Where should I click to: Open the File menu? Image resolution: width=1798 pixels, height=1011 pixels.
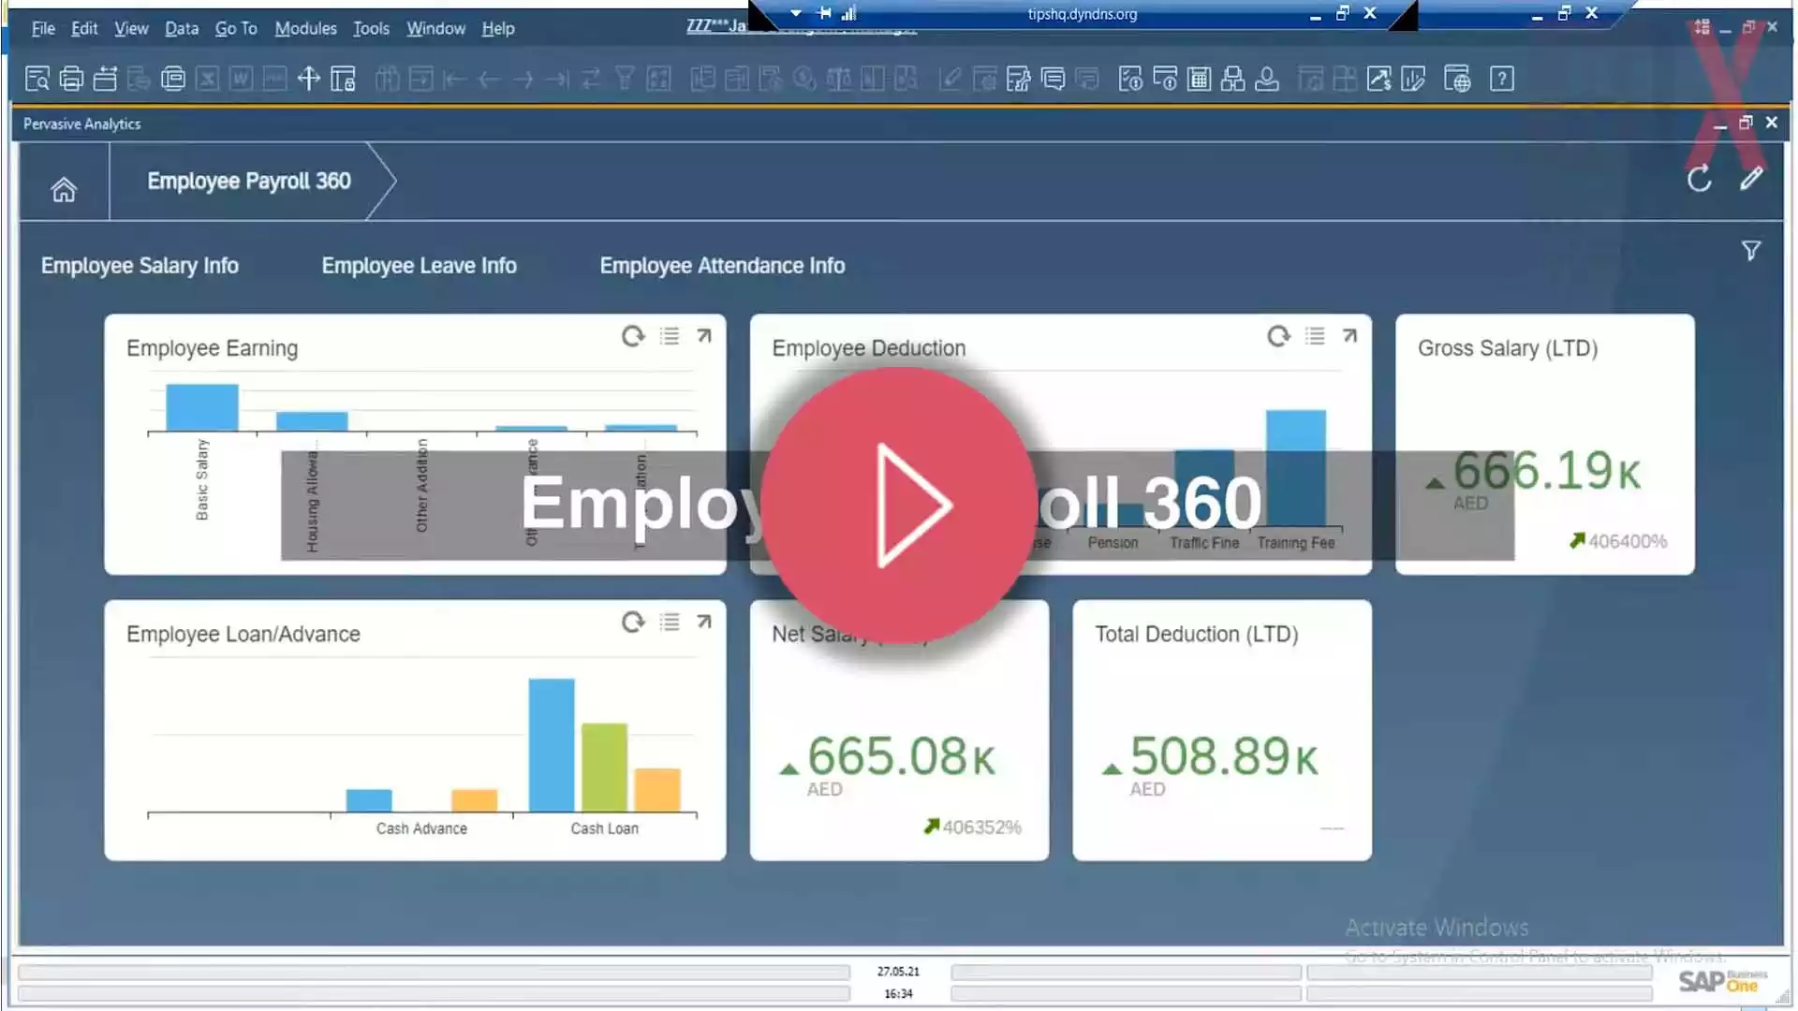coord(43,28)
